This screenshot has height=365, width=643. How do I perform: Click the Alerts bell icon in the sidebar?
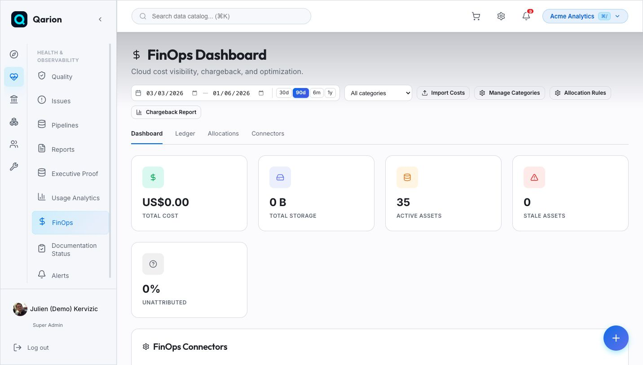click(x=42, y=274)
